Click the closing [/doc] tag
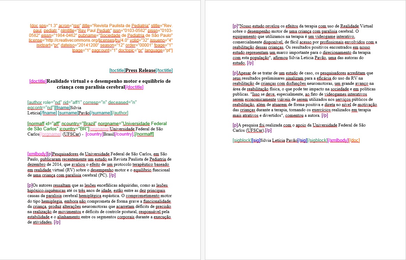The width and height of the screenshot is (406, 260). click(353, 140)
